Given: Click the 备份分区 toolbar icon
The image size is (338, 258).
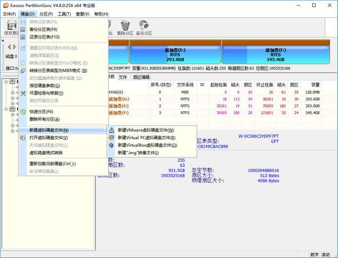Looking at the screenshot, I should (144, 25).
